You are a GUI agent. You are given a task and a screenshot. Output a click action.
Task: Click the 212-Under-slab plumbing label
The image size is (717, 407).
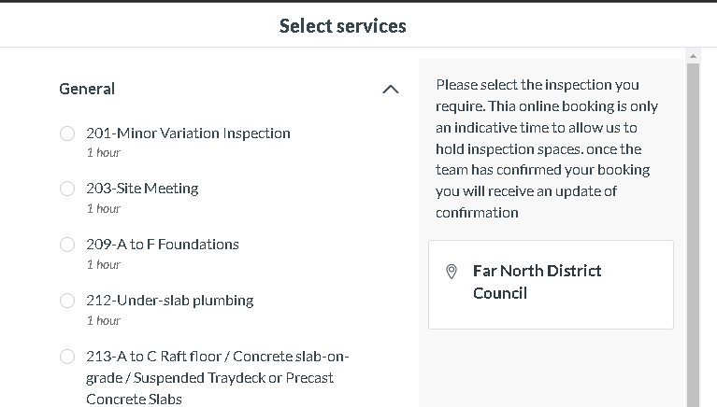[169, 301]
